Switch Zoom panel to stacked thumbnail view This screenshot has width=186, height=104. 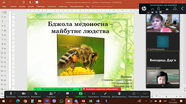[x=156, y=12]
